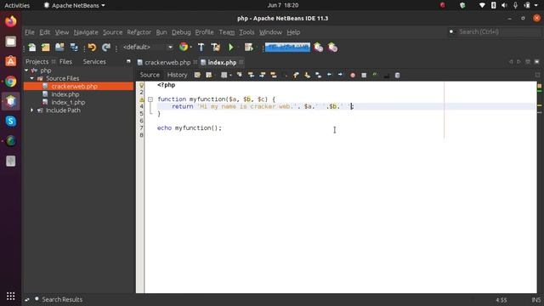
Task: Select crackerweb.php in project tree
Action: [x=74, y=87]
